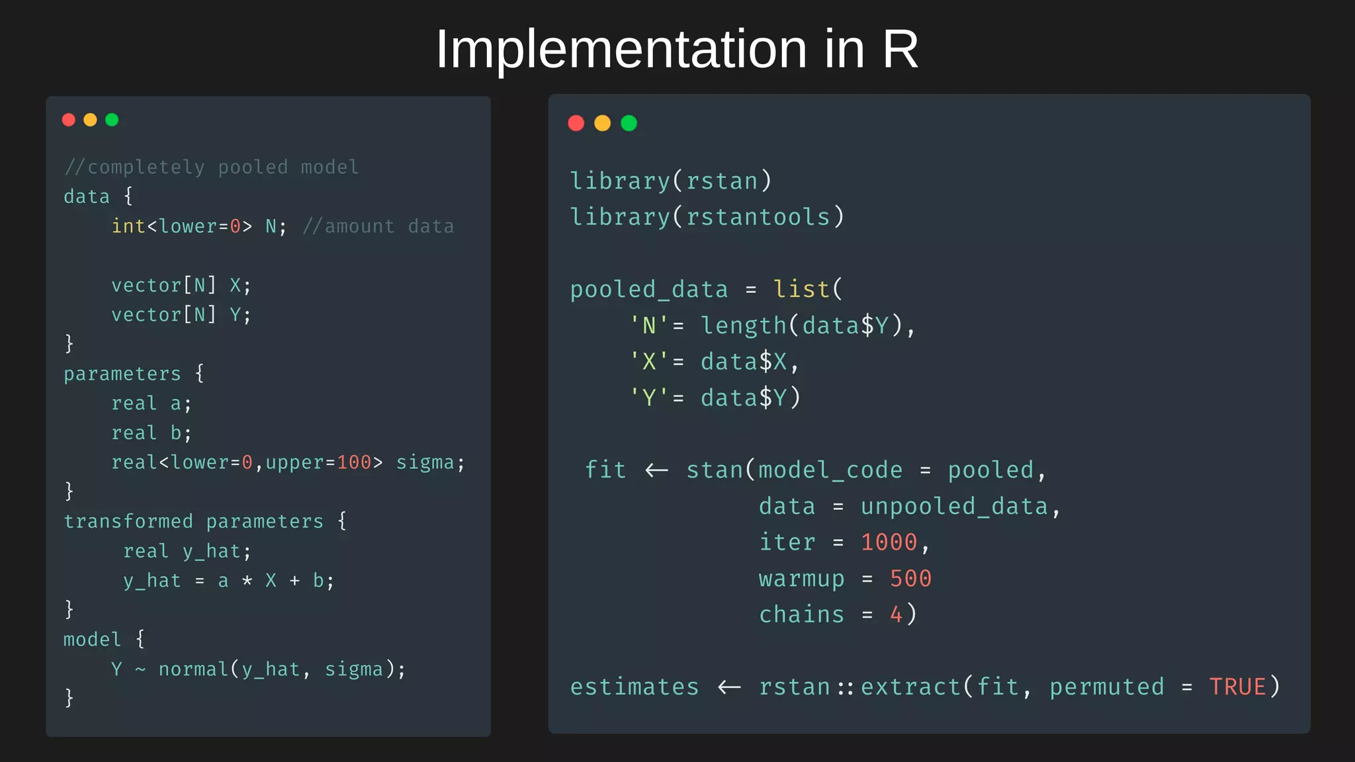
Task: Click the line 'library(rstantools)'
Action: (707, 217)
